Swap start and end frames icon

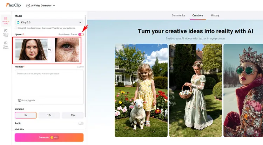pyautogui.click(x=49, y=50)
